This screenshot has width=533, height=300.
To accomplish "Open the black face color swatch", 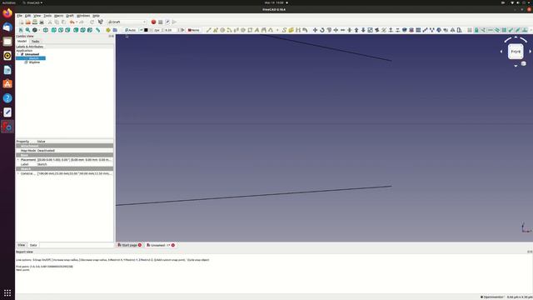I will 146,30.
